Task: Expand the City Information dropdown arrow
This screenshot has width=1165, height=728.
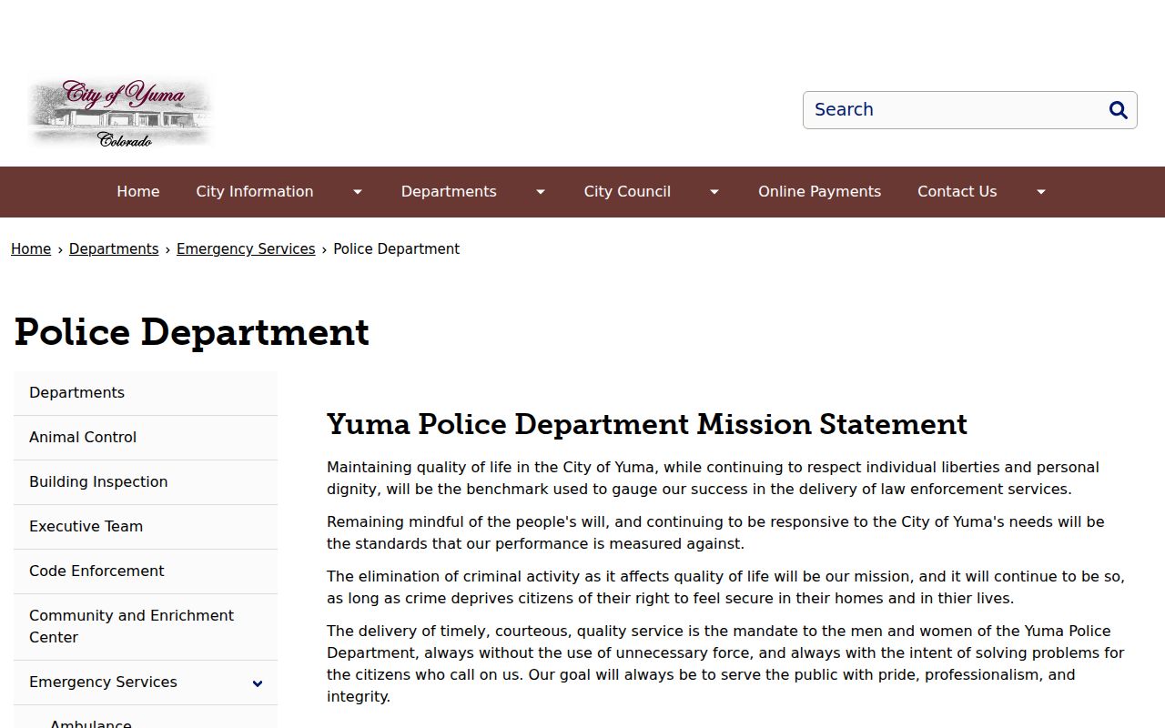Action: (358, 192)
